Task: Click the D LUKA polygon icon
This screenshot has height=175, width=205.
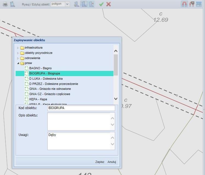Action: point(27,79)
